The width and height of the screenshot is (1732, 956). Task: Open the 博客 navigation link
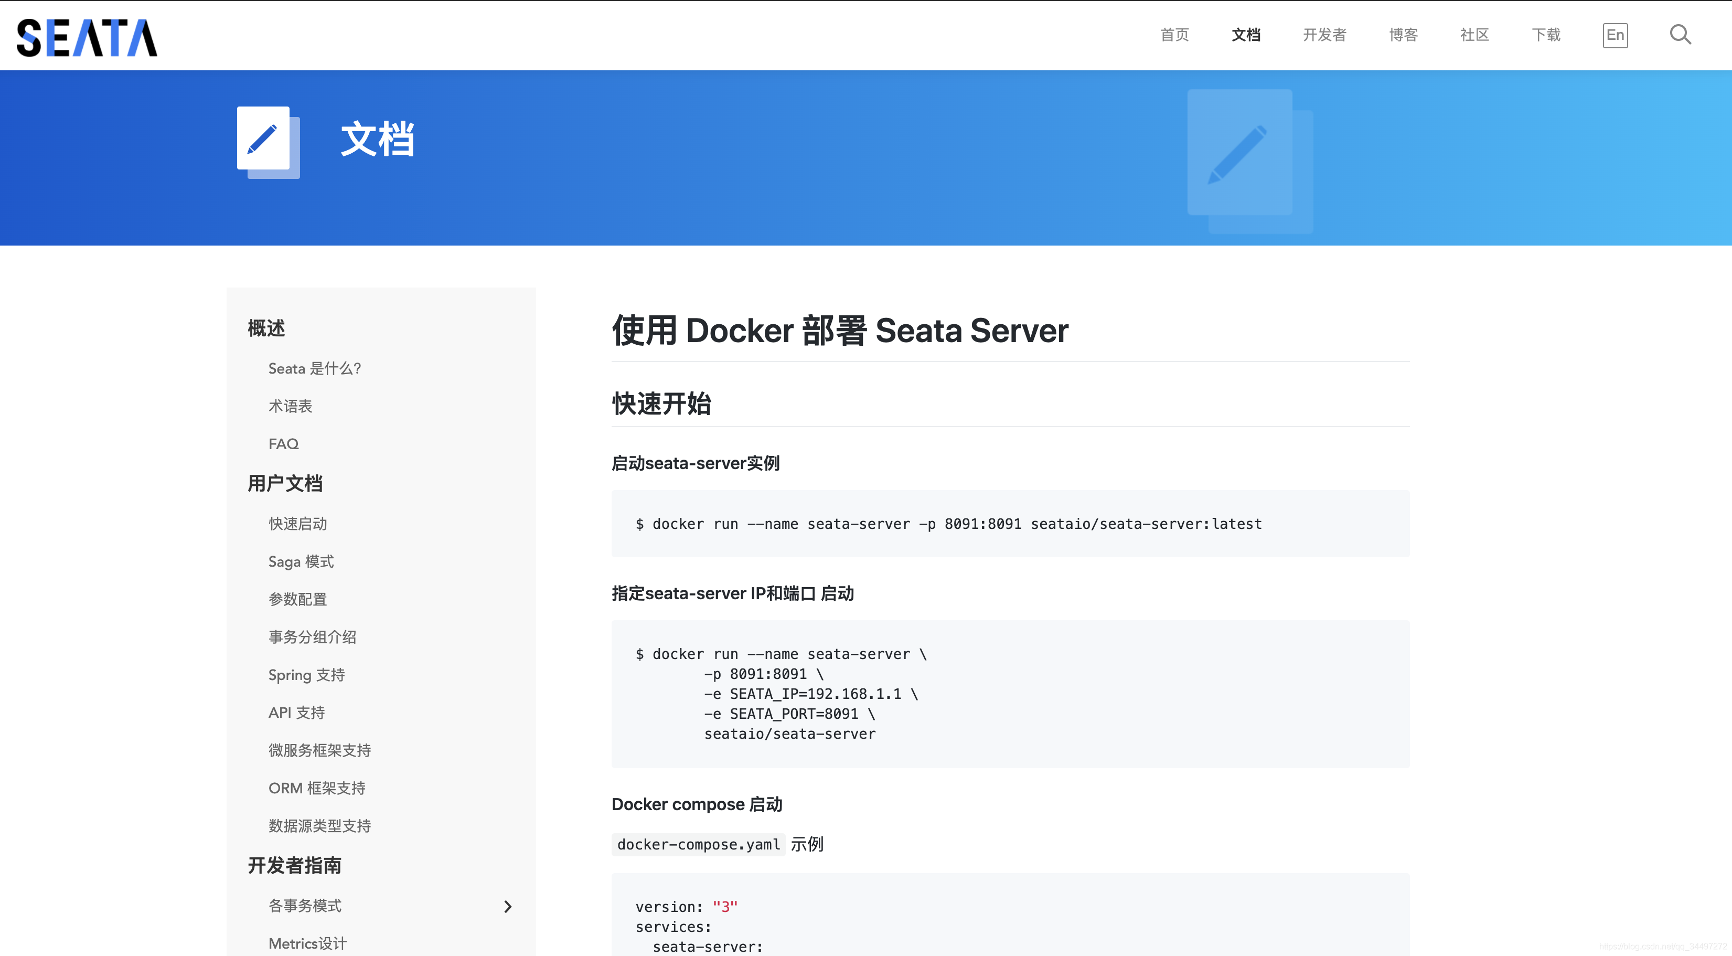(x=1403, y=35)
